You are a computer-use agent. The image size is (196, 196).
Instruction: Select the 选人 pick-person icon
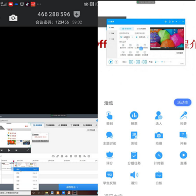pos(158,115)
